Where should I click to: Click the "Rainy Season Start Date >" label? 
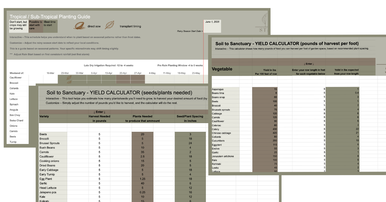tap(190, 31)
